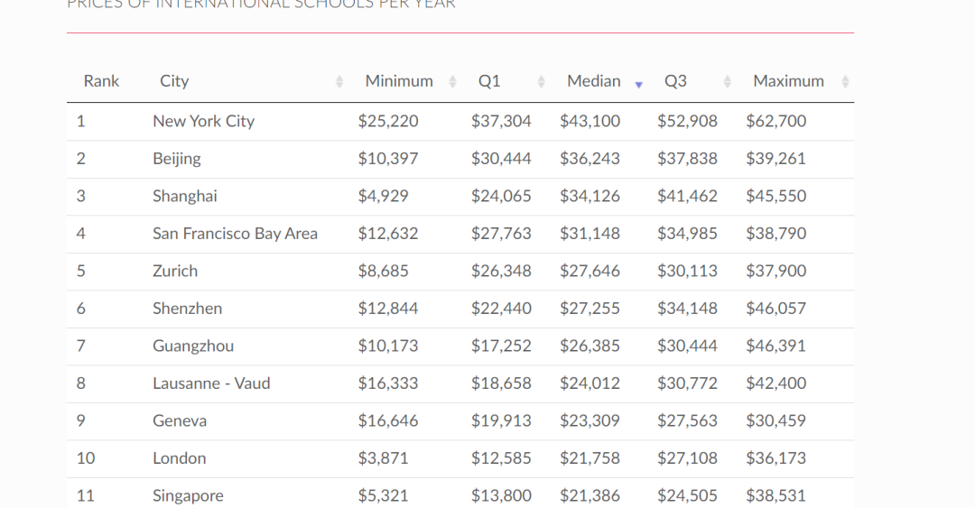Click Lausanne - Vaud city name

[x=211, y=383]
